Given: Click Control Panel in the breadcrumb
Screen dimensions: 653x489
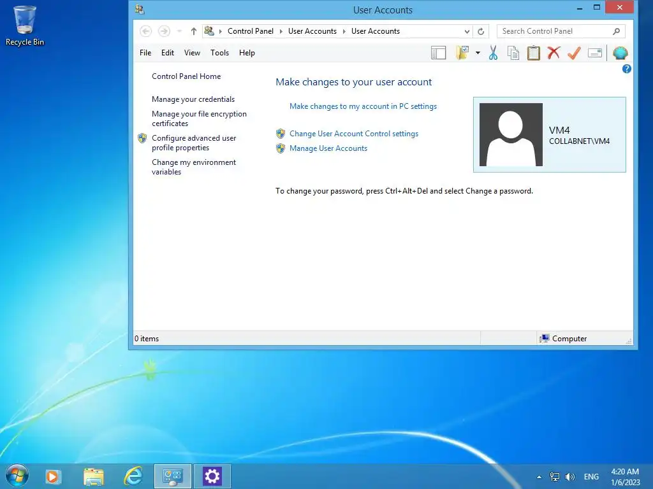Looking at the screenshot, I should click(x=250, y=31).
